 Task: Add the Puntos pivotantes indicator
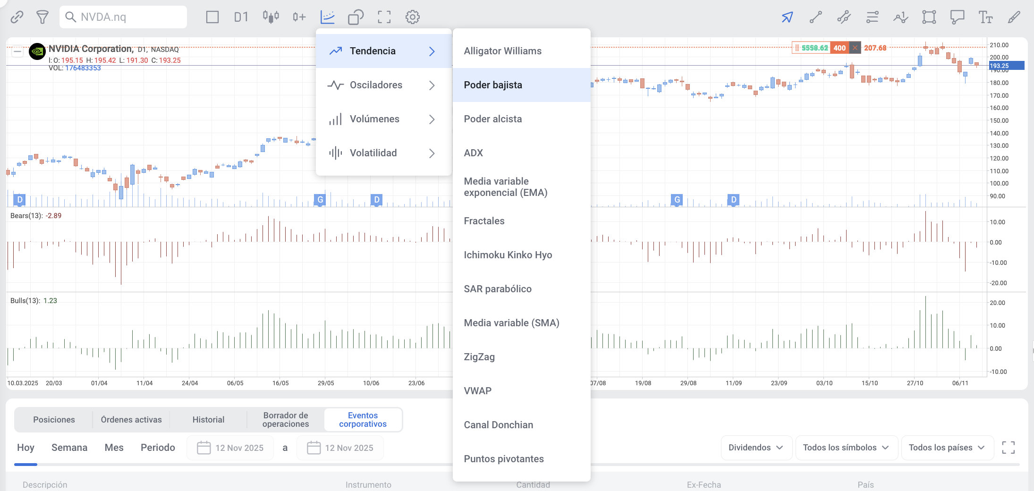[x=522, y=459]
